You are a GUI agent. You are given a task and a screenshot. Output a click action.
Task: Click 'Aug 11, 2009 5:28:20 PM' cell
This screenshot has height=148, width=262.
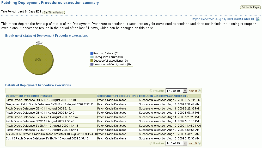tap(183, 117)
